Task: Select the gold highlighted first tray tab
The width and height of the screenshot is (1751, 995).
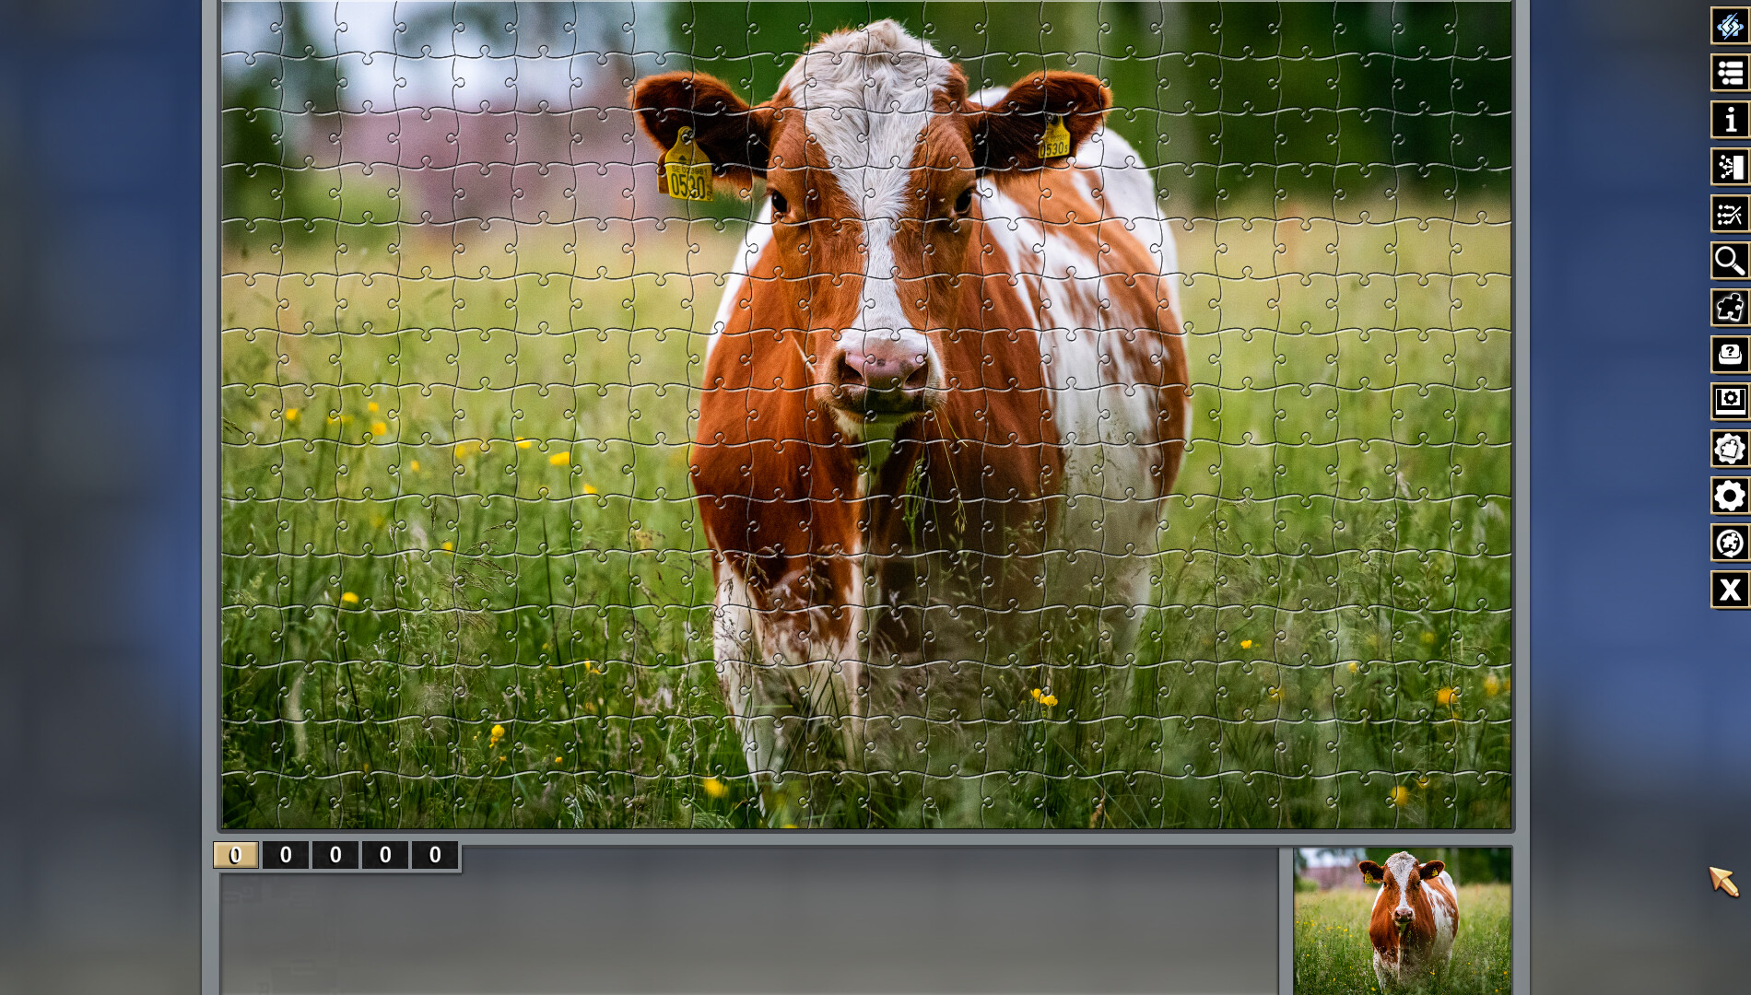Action: [x=236, y=855]
